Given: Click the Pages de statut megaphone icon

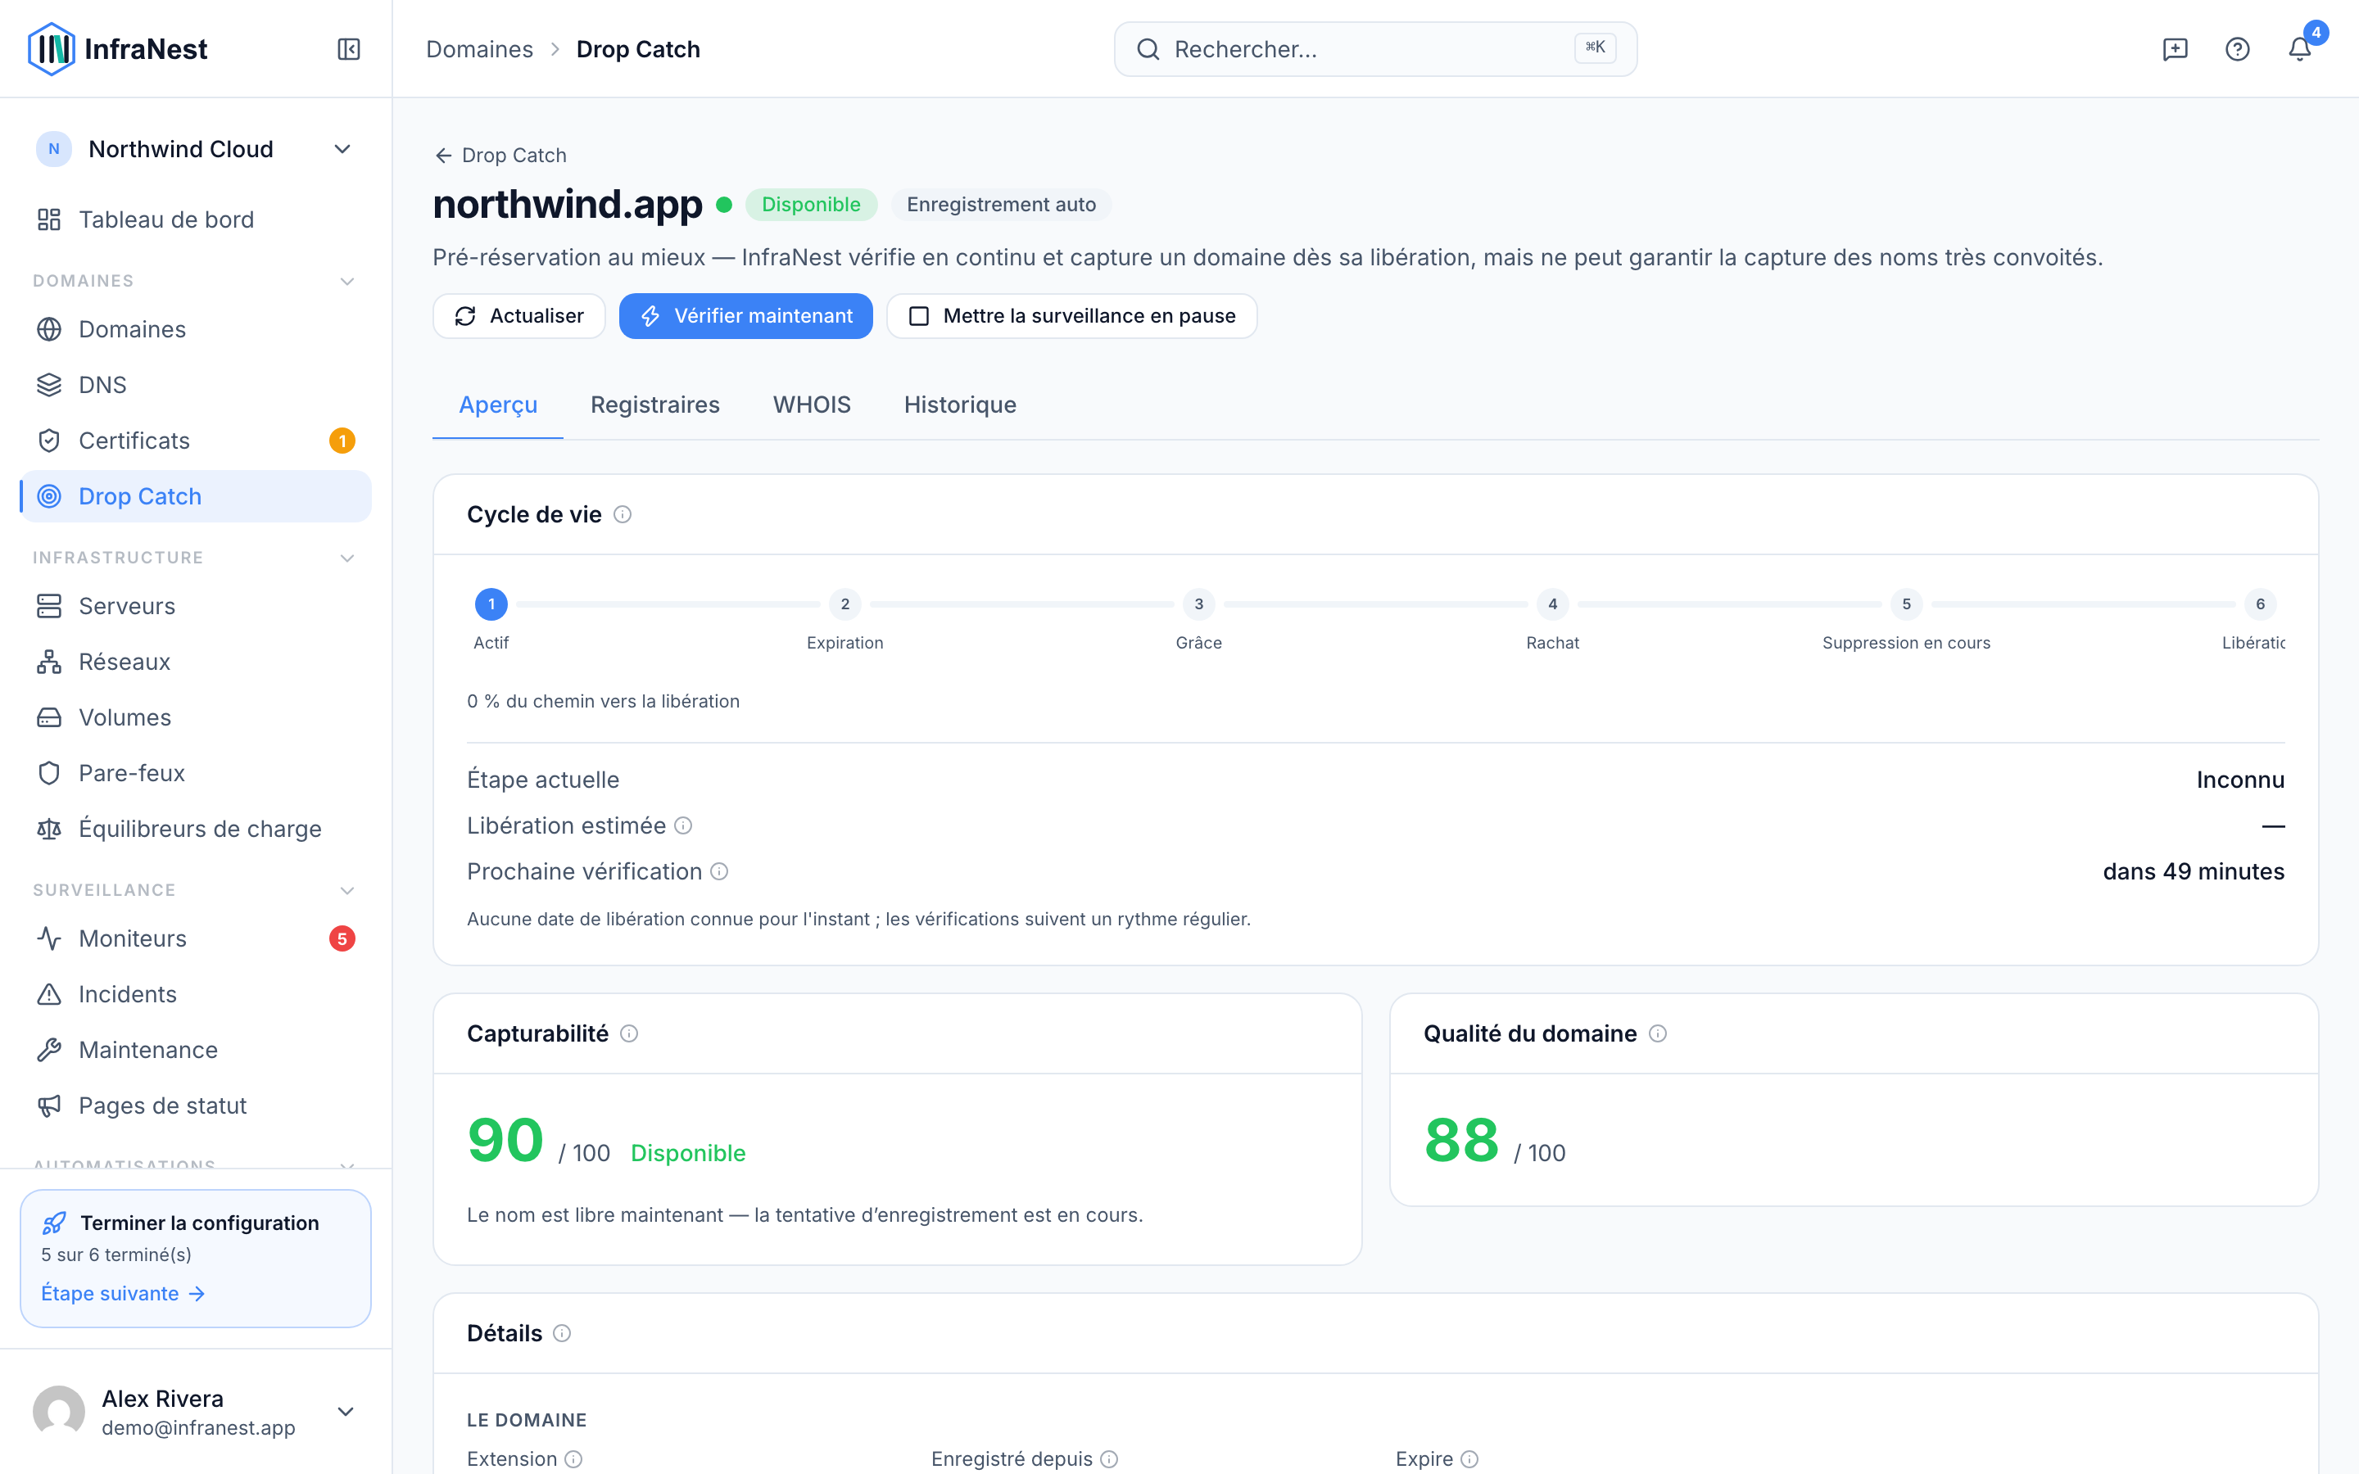Looking at the screenshot, I should click(49, 1105).
